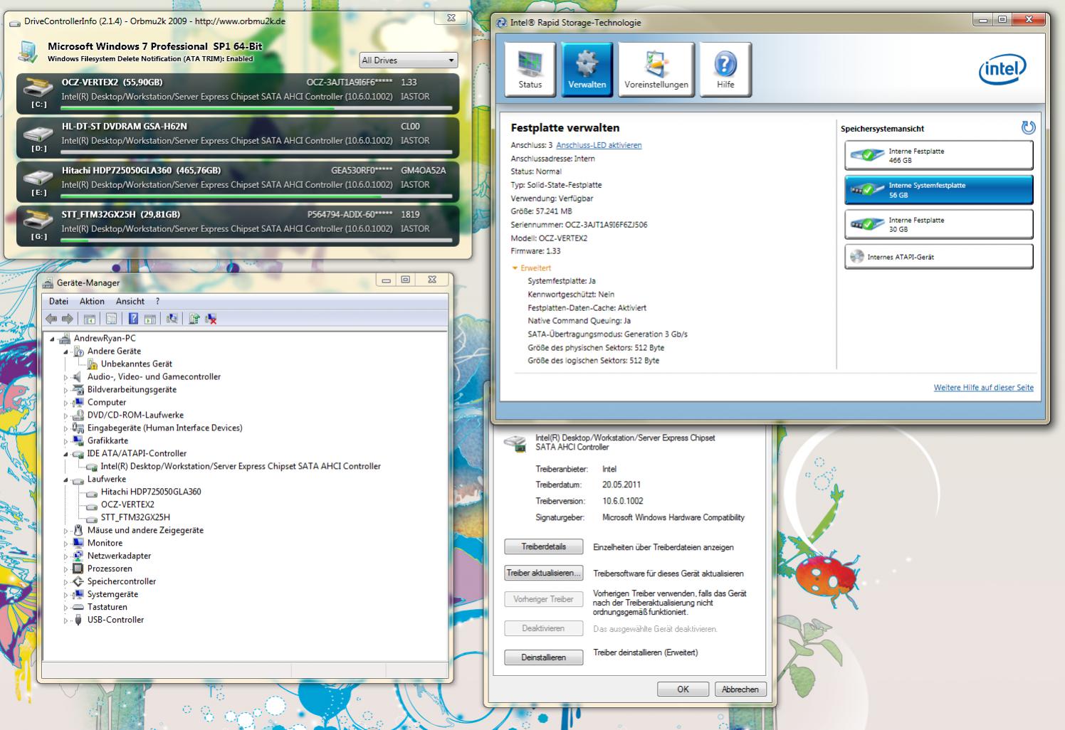This screenshot has height=730, width=1065.
Task: Expand Audio-, Video- und Gamecontroller
Action: click(x=66, y=377)
